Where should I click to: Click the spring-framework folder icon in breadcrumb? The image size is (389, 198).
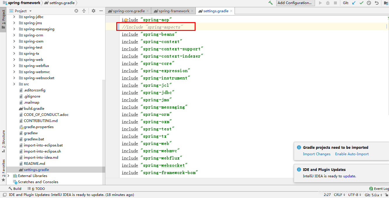[x=5, y=3]
